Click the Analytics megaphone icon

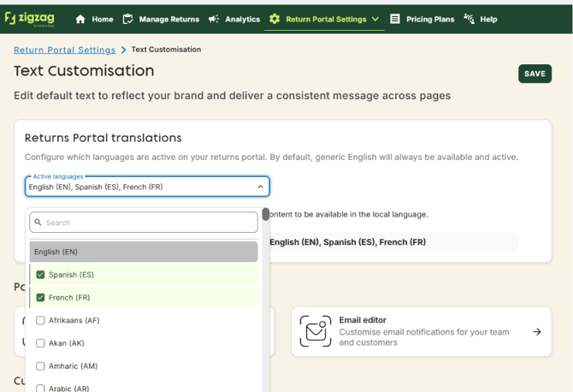click(214, 19)
